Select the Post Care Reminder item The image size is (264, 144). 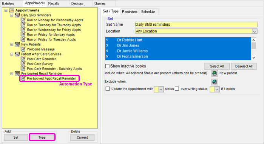point(42,59)
